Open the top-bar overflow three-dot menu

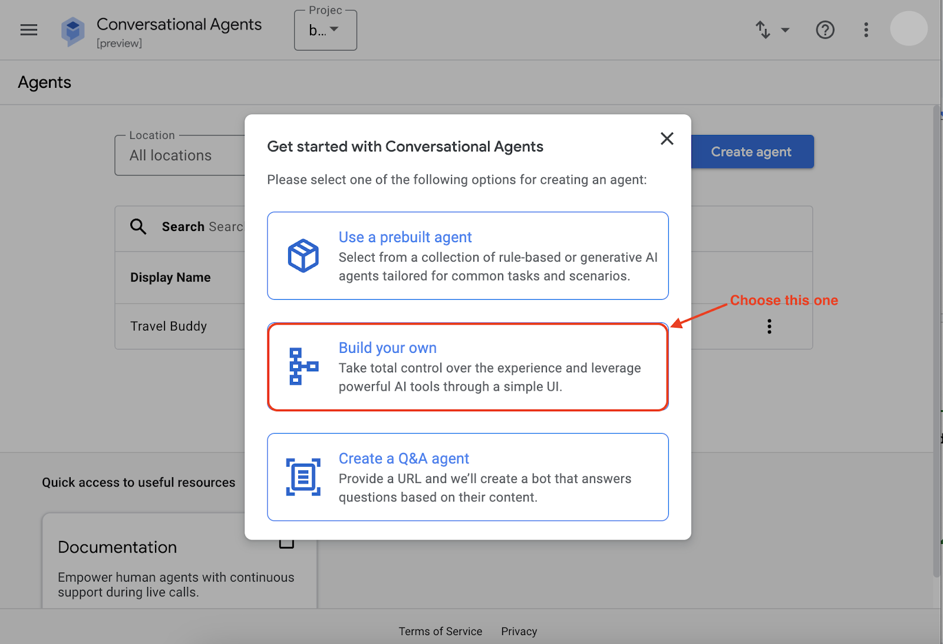coord(866,29)
